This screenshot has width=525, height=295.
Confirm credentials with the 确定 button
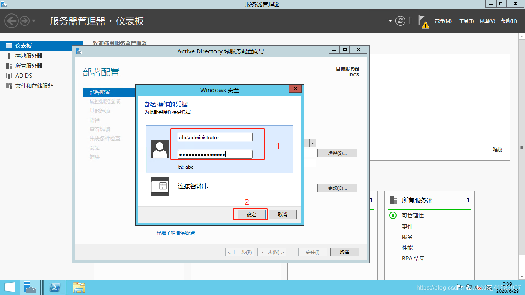[251, 214]
